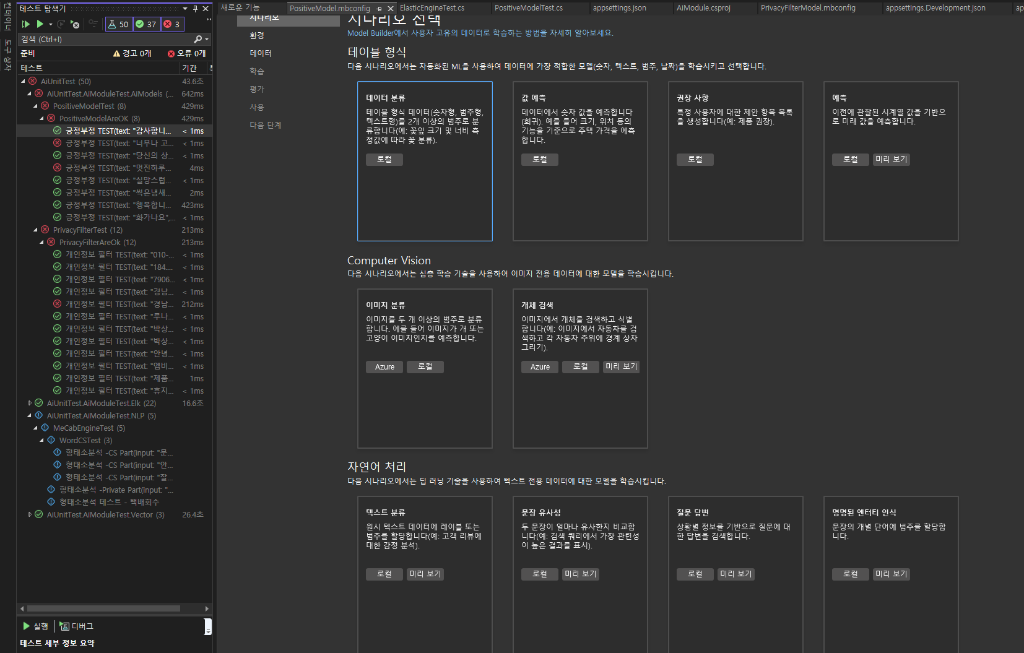Toggle the total tests filter showing 50

point(118,24)
